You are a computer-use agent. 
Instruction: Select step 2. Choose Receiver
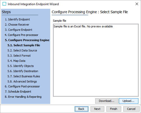pos(17,25)
